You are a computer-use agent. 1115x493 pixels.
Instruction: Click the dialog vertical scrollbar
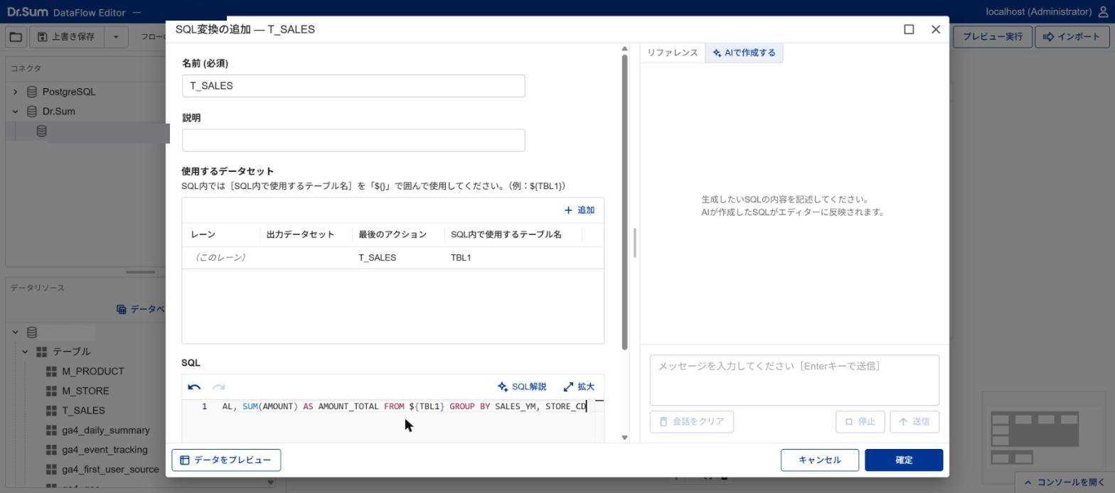click(x=625, y=202)
